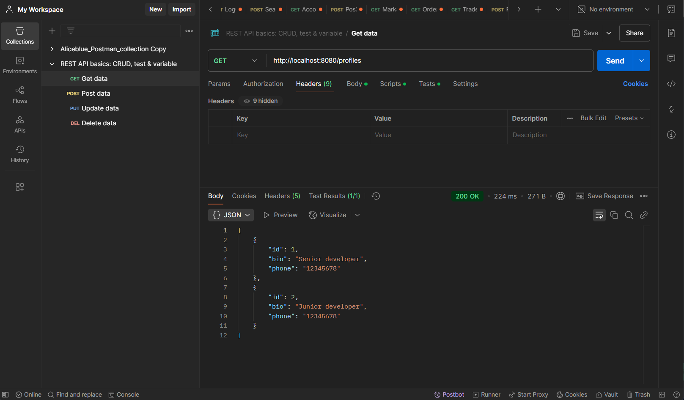
Task: Toggle line wrap in response body
Action: click(x=599, y=215)
